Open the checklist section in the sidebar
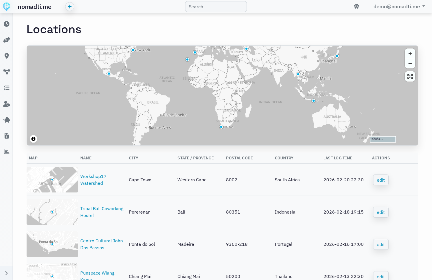Screen dimensions: 432x280 [6, 88]
